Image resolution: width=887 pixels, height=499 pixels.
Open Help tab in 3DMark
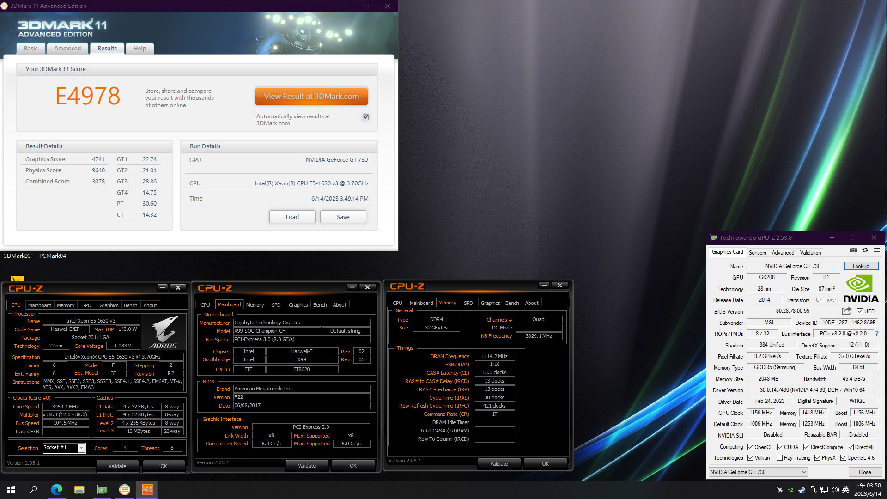140,49
